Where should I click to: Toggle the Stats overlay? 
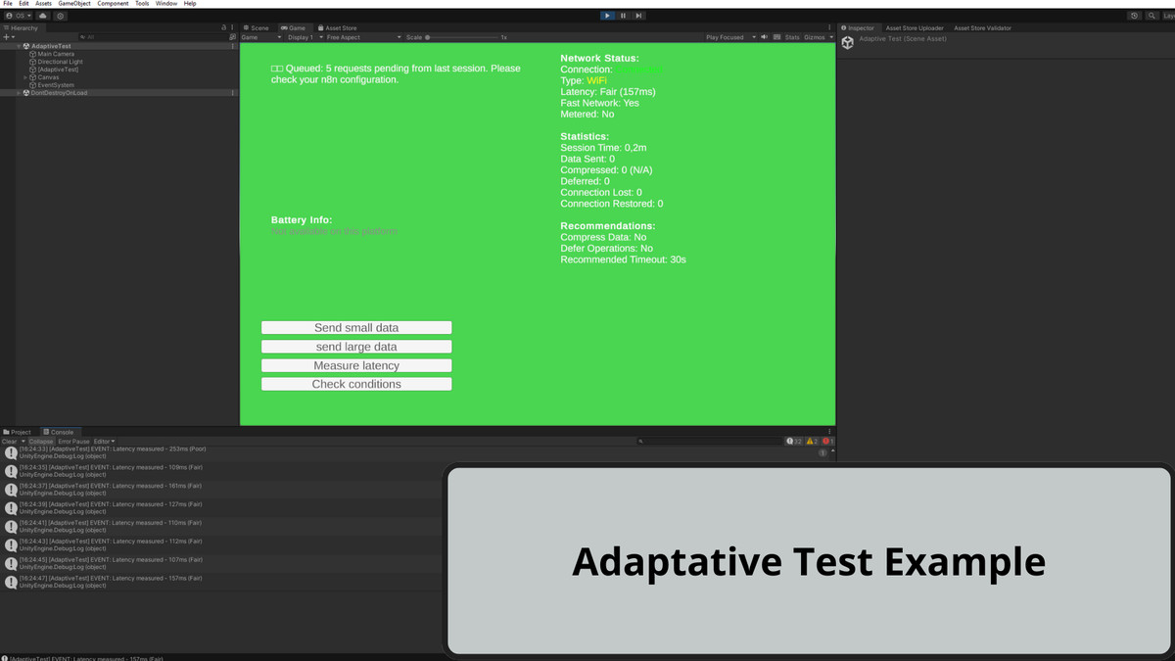(x=792, y=37)
